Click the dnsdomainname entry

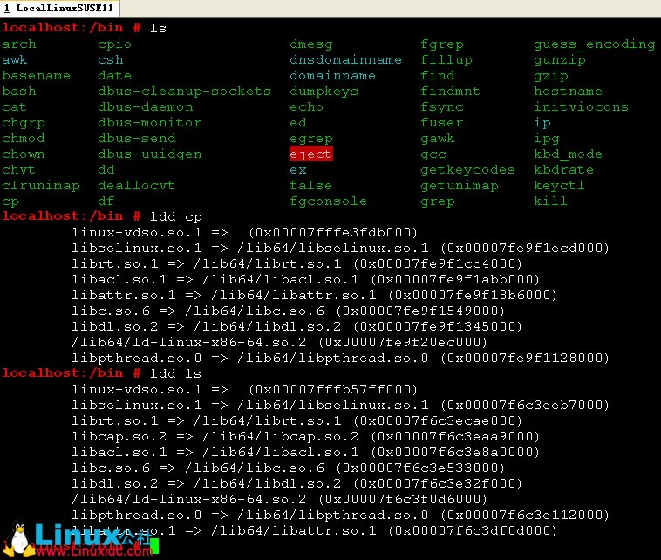pos(345,60)
